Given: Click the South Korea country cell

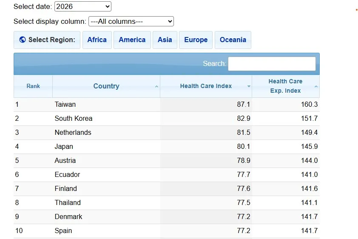Looking at the screenshot, I should 73,118.
